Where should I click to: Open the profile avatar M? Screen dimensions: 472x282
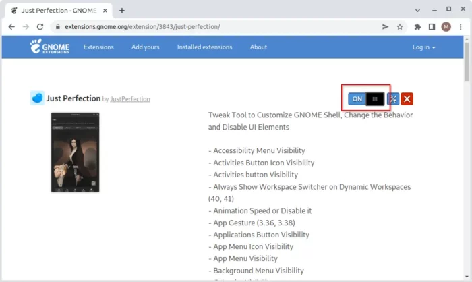tap(446, 27)
